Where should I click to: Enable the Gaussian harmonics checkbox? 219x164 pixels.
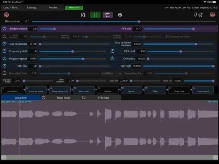click(x=167, y=36)
